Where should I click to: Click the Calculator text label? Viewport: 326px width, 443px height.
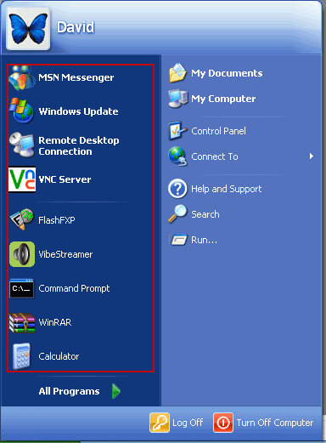[59, 356]
